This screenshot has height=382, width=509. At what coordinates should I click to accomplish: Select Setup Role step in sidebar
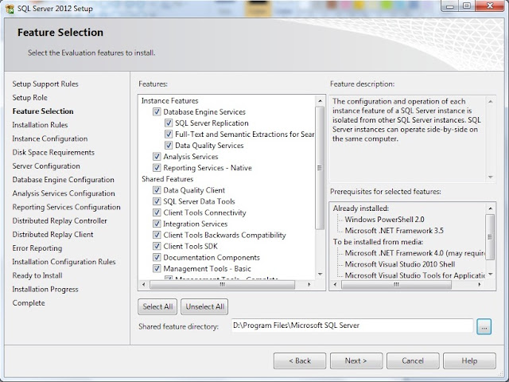(30, 98)
